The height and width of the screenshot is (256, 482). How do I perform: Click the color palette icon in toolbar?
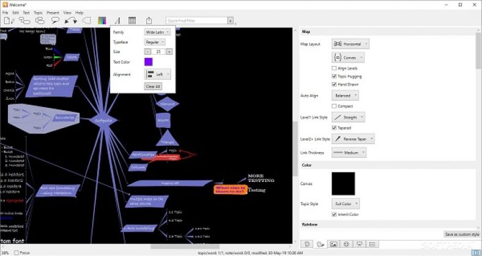point(102,21)
